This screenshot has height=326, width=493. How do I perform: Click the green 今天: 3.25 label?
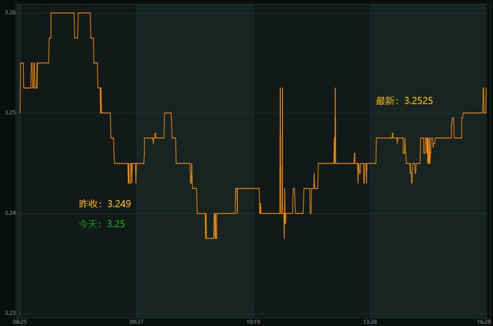click(101, 224)
